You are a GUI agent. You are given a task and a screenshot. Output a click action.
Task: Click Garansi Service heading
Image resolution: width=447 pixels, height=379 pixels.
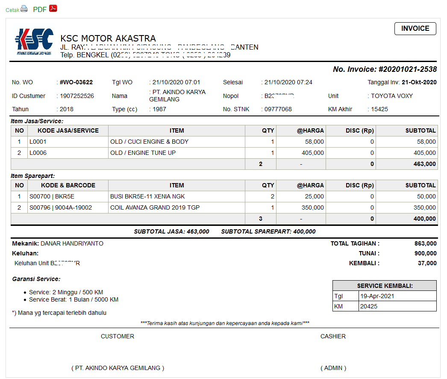click(36, 279)
